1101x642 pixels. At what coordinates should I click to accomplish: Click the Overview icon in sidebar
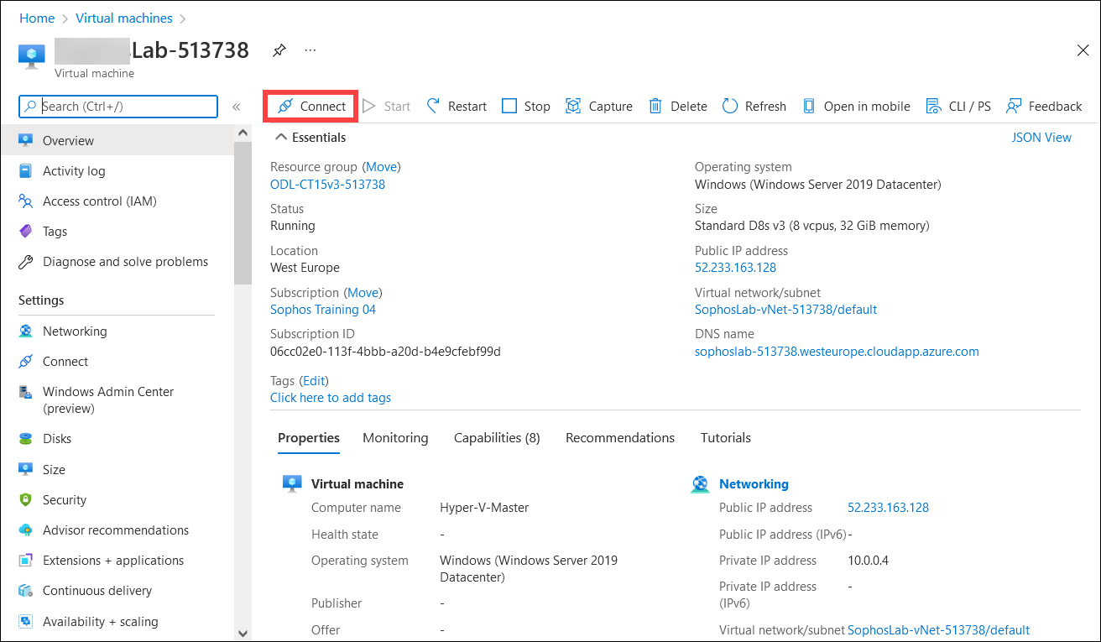click(26, 141)
